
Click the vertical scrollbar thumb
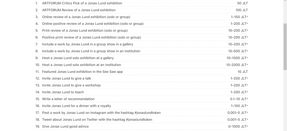click(x=285, y=46)
